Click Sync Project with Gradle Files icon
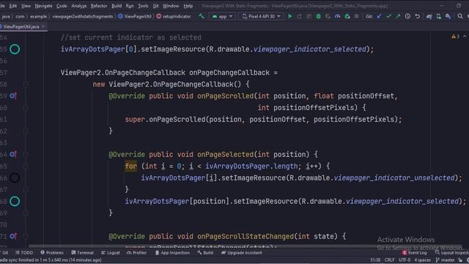469x264 pixels. pos(429,16)
